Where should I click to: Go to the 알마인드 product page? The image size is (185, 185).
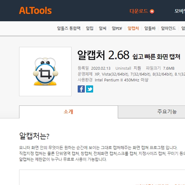click(x=168, y=28)
